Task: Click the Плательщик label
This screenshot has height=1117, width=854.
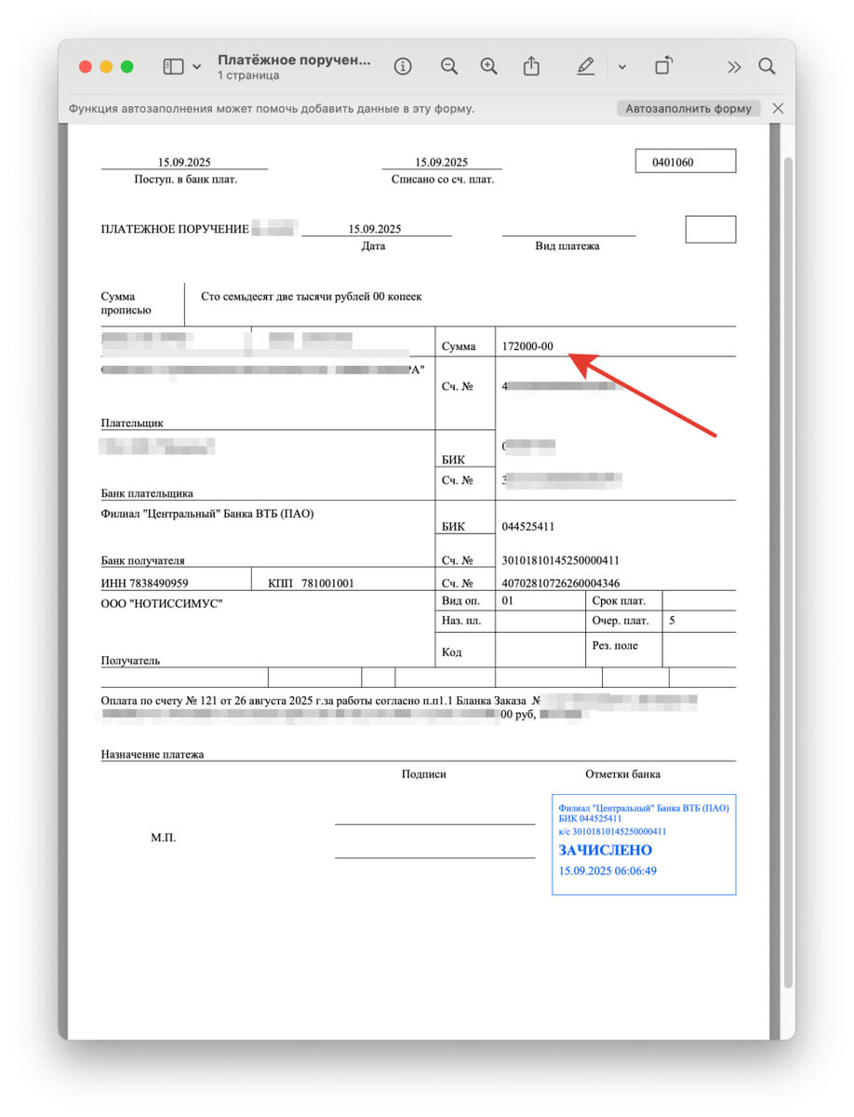Action: pyautogui.click(x=132, y=423)
